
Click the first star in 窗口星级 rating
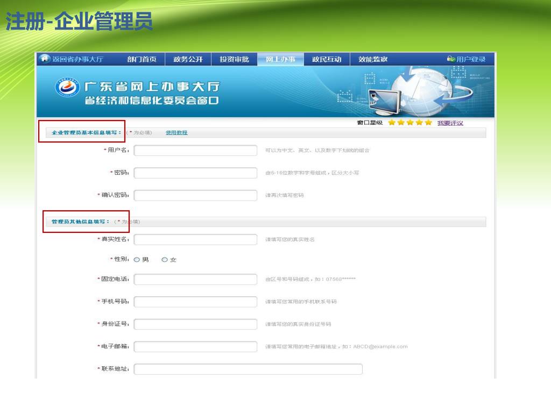[392, 122]
